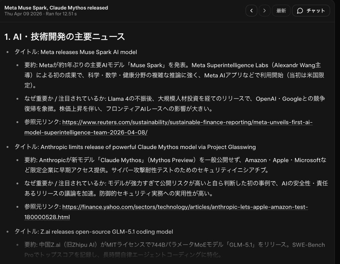This screenshot has height=264, width=340.
Task: Open the チャット chat button
Action: pos(311,11)
